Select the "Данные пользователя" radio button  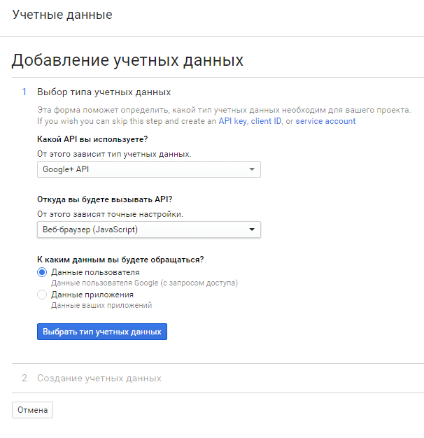[42, 272]
